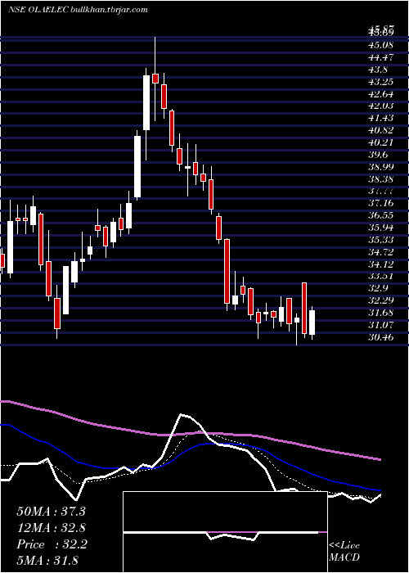409x573 pixels.
Task: Click the 32.29 price axis label
Action: point(382,300)
